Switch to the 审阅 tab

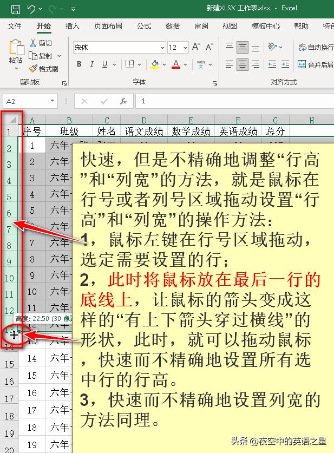tap(201, 27)
